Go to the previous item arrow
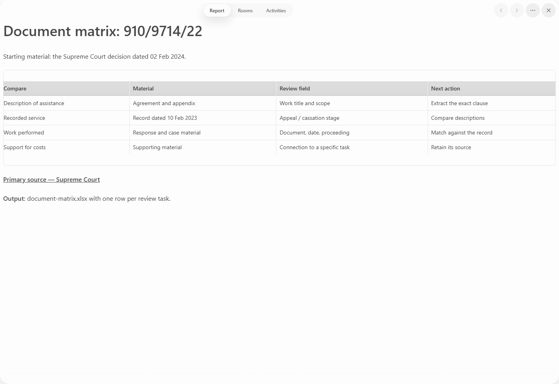 [501, 10]
